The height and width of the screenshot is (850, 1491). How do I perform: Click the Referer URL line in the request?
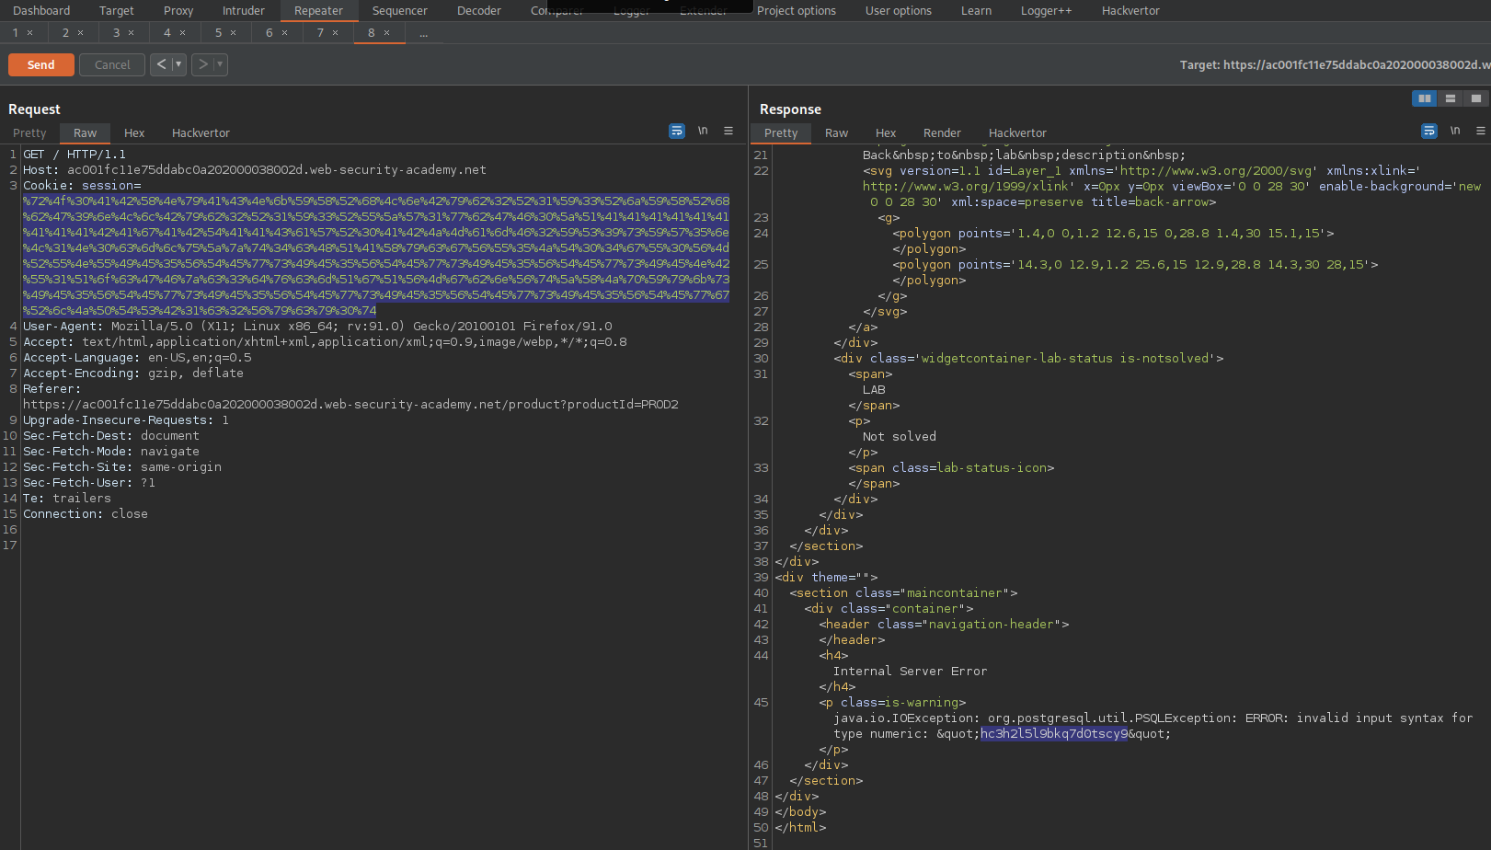pos(350,405)
